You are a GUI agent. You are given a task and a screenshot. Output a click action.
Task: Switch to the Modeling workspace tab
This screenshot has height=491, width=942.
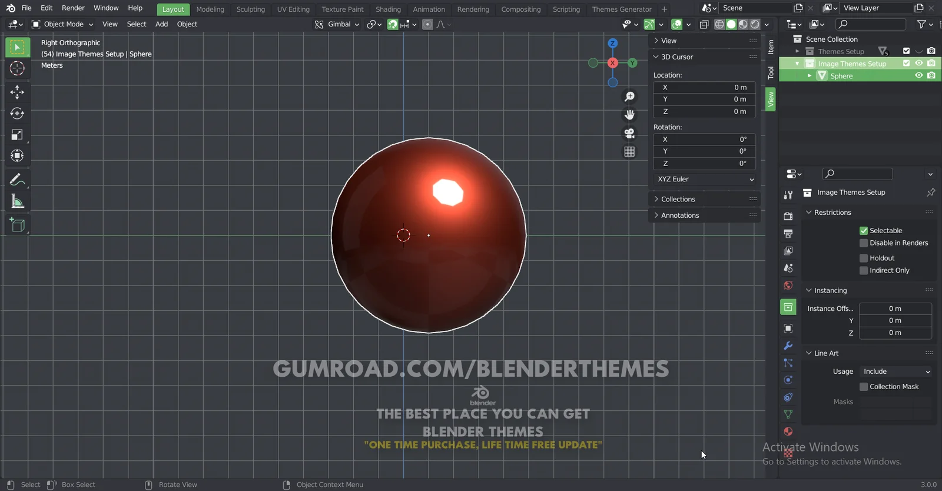tap(210, 9)
